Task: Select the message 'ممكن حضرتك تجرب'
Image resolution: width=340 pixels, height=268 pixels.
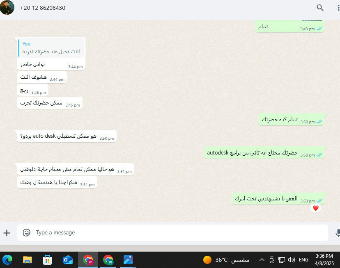Action: point(50,103)
